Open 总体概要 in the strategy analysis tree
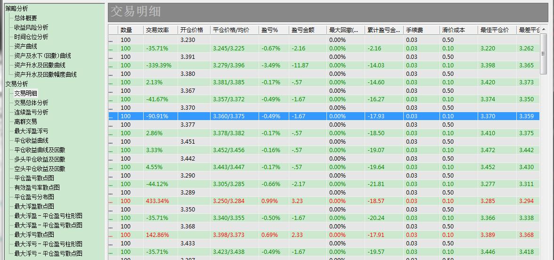Viewport: 554px width, 260px height. tap(25, 18)
